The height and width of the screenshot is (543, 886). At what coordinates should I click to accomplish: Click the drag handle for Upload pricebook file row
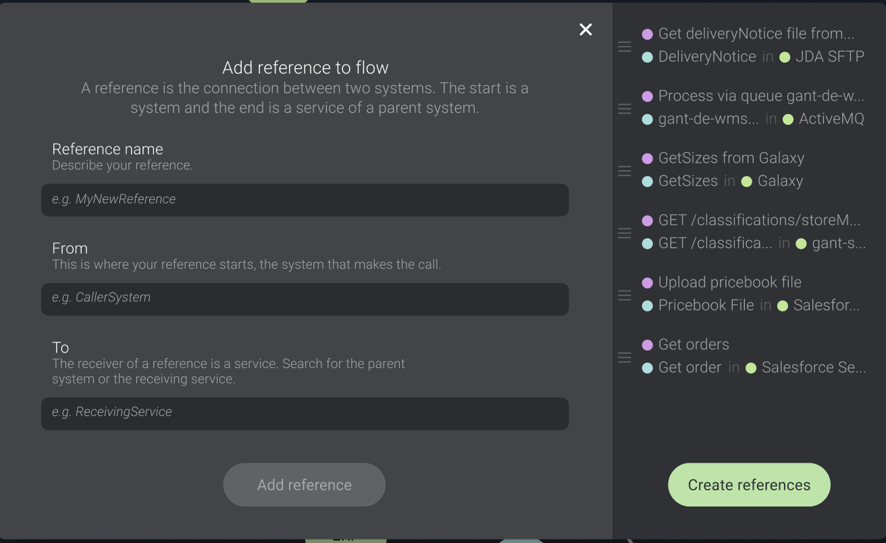point(625,294)
